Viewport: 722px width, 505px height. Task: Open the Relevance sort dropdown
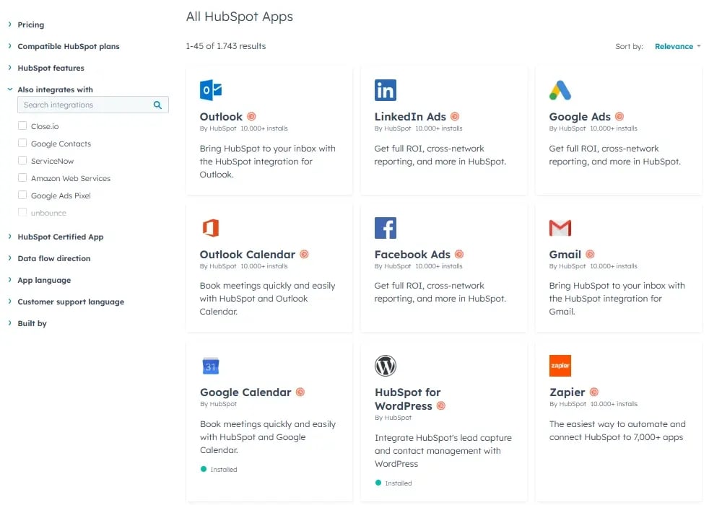click(x=678, y=46)
